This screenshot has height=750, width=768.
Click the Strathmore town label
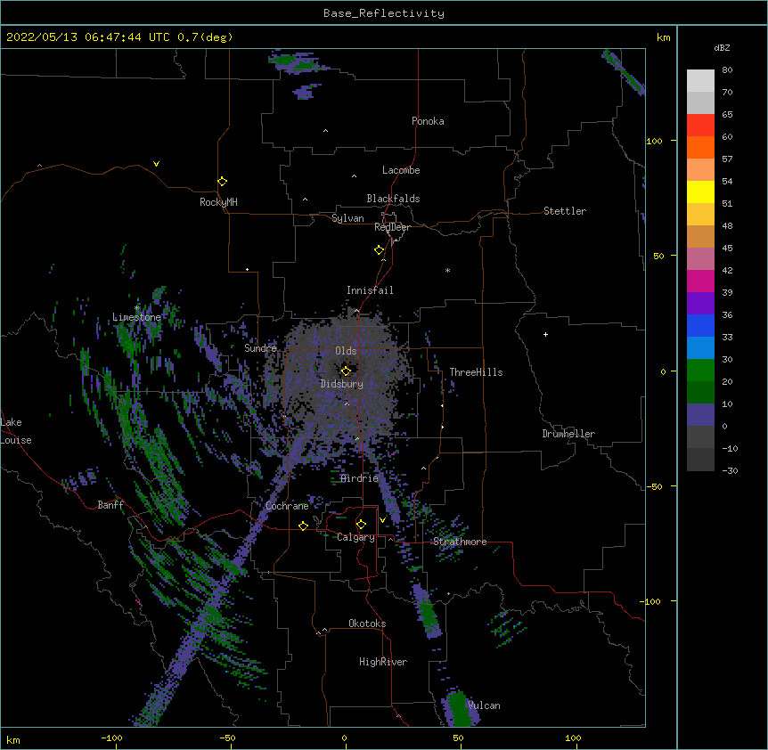tap(460, 542)
